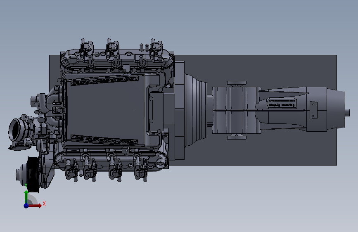Click the green Y axis arrow of the triad

point(26,196)
